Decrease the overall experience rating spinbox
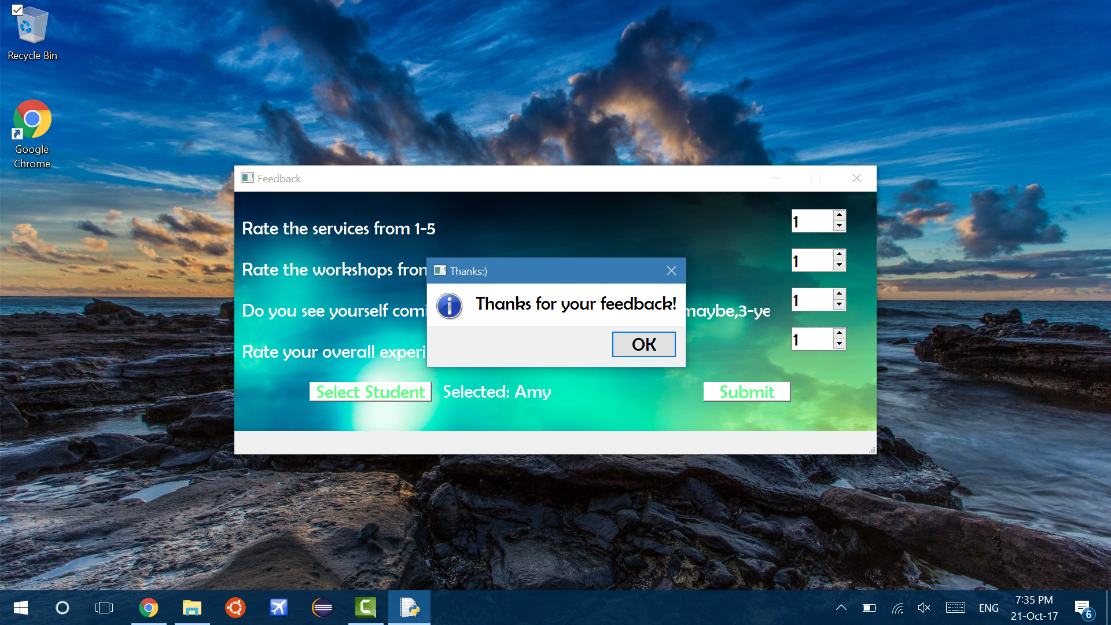 839,344
